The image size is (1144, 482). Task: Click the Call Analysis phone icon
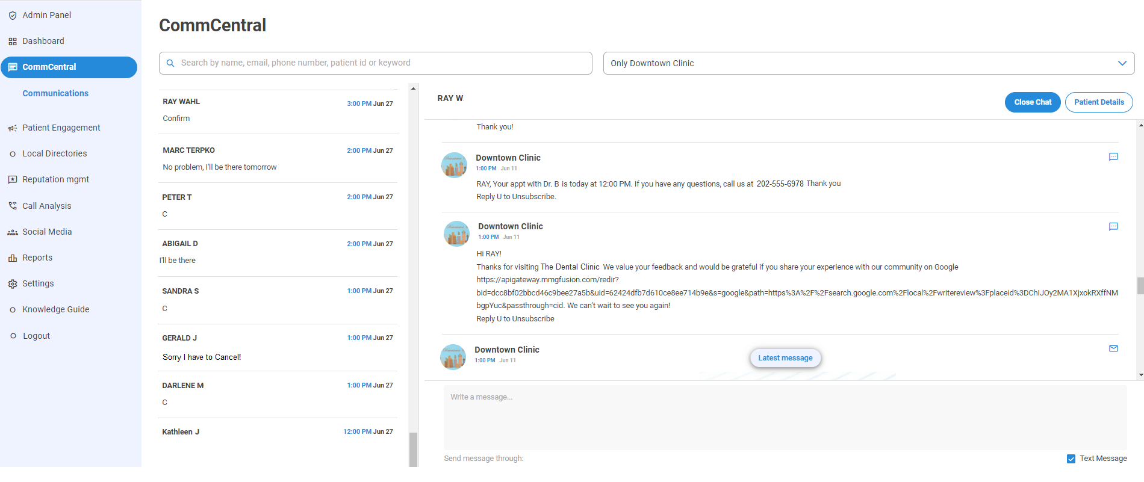pos(13,206)
